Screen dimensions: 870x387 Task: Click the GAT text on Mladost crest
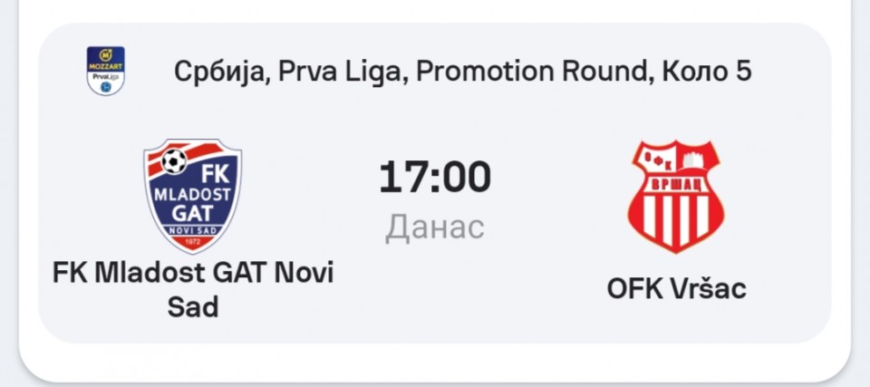[x=192, y=214]
